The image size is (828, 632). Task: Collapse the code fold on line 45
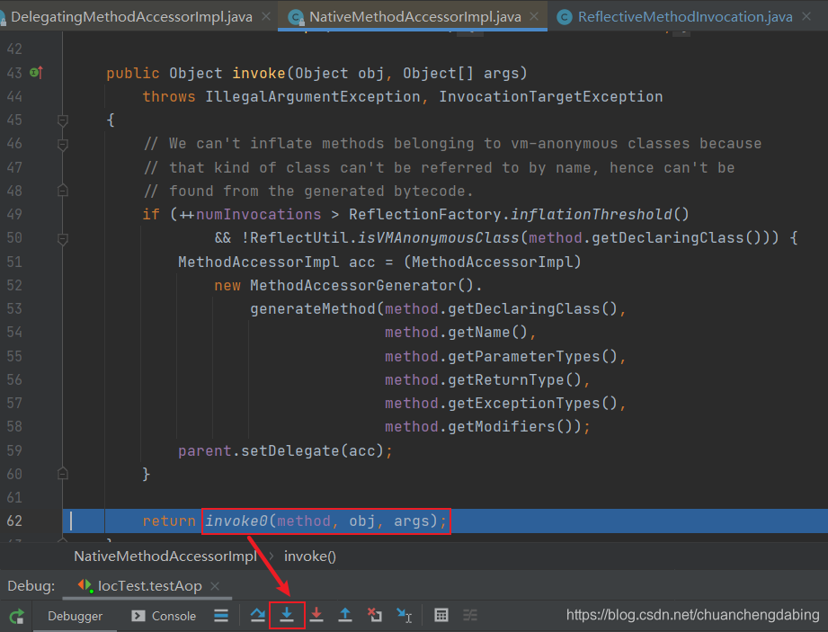point(63,120)
